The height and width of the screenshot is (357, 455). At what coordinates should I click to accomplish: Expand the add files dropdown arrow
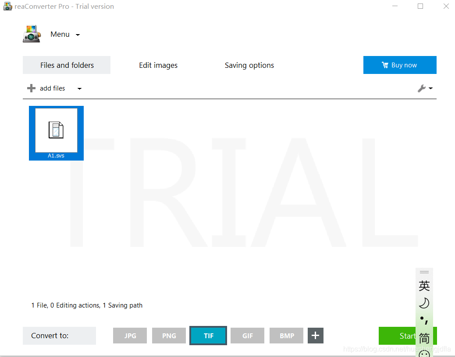pyautogui.click(x=79, y=89)
